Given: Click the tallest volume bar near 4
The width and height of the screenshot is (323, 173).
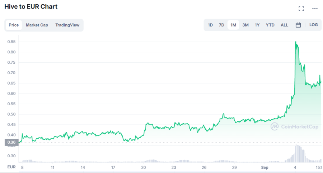Looking at the screenshot, I should click(x=296, y=153).
